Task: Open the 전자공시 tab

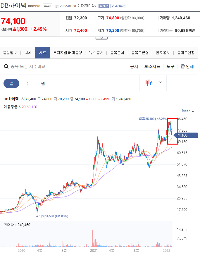Action: pos(163,53)
